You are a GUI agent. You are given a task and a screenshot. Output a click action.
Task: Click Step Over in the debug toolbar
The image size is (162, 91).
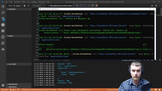coord(81,6)
